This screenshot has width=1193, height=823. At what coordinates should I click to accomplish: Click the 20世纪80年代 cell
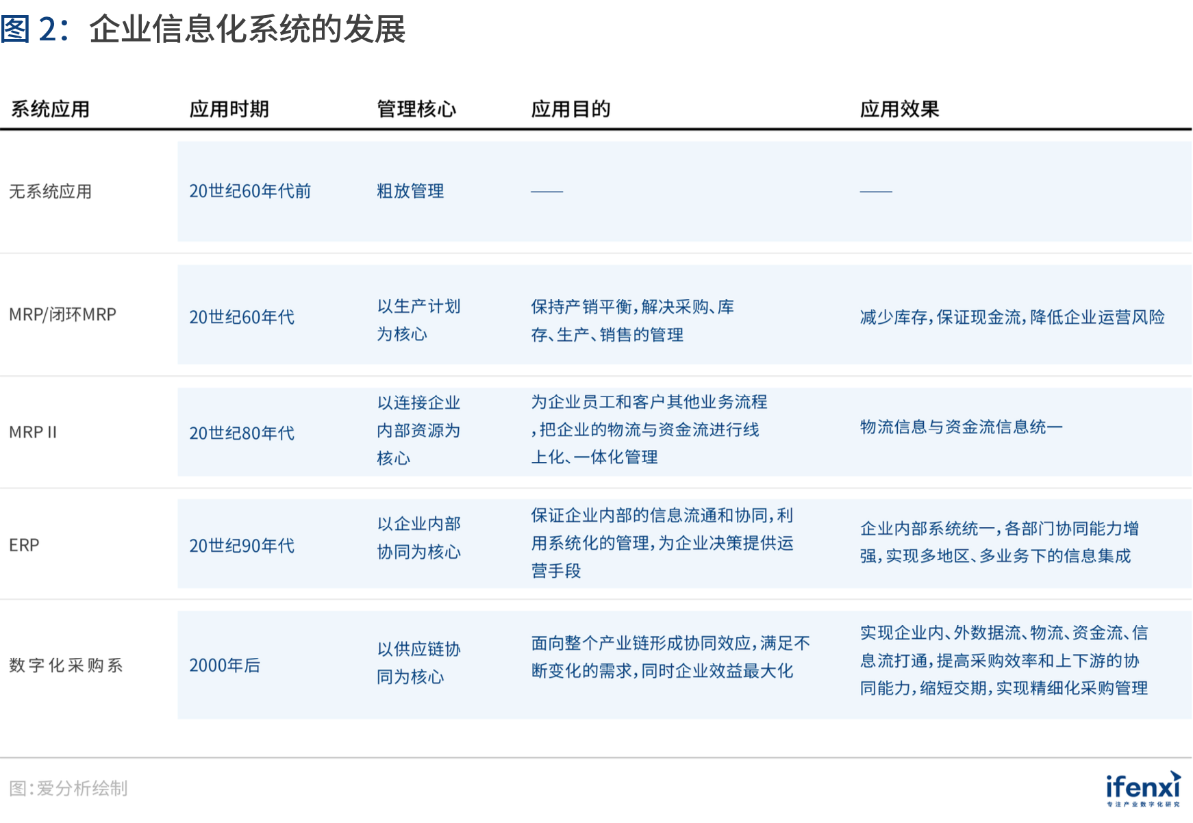click(x=242, y=433)
